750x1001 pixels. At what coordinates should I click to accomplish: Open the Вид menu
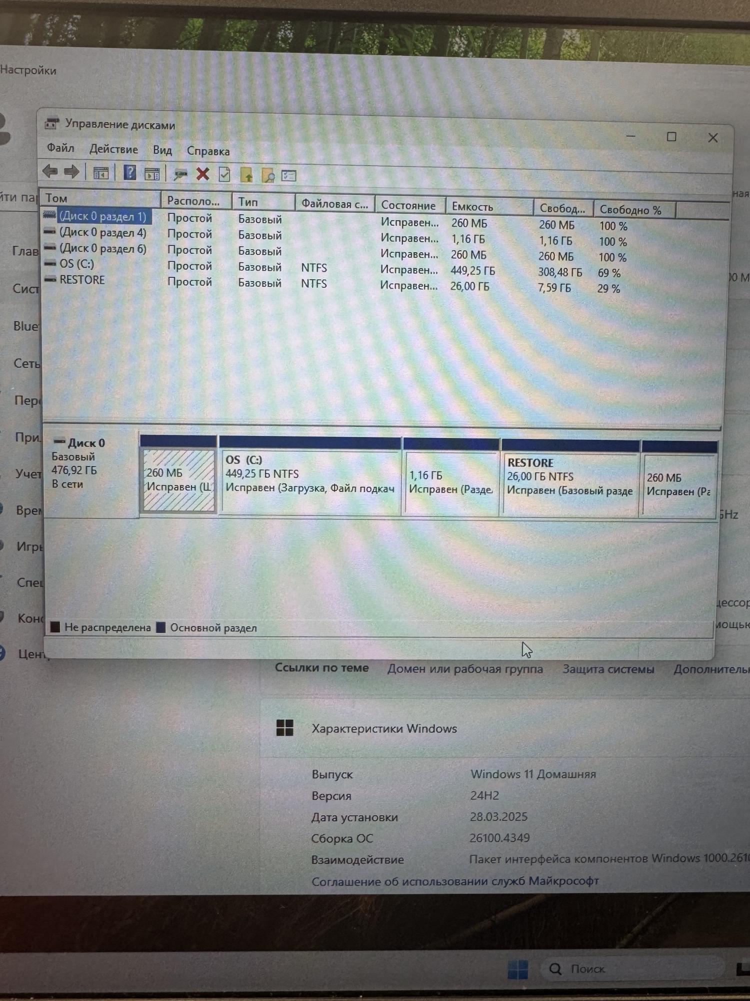click(x=162, y=150)
